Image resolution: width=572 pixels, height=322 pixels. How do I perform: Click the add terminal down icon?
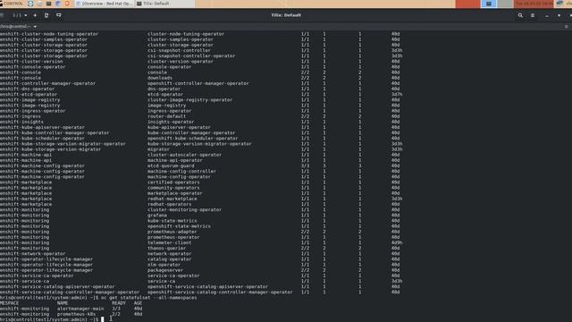[59, 15]
